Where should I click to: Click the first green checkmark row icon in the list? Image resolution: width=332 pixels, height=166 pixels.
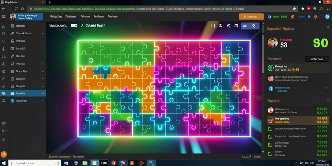[270, 129]
